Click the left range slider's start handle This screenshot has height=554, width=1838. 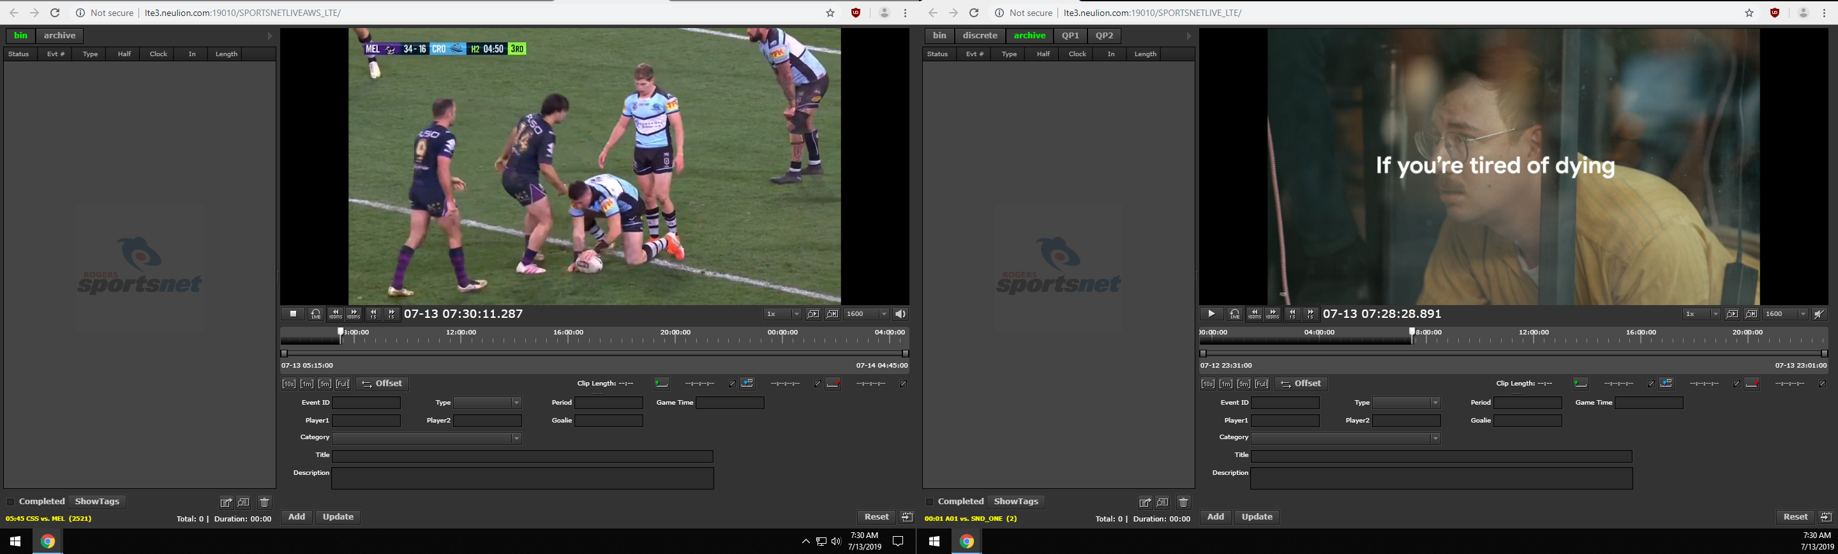coord(284,354)
